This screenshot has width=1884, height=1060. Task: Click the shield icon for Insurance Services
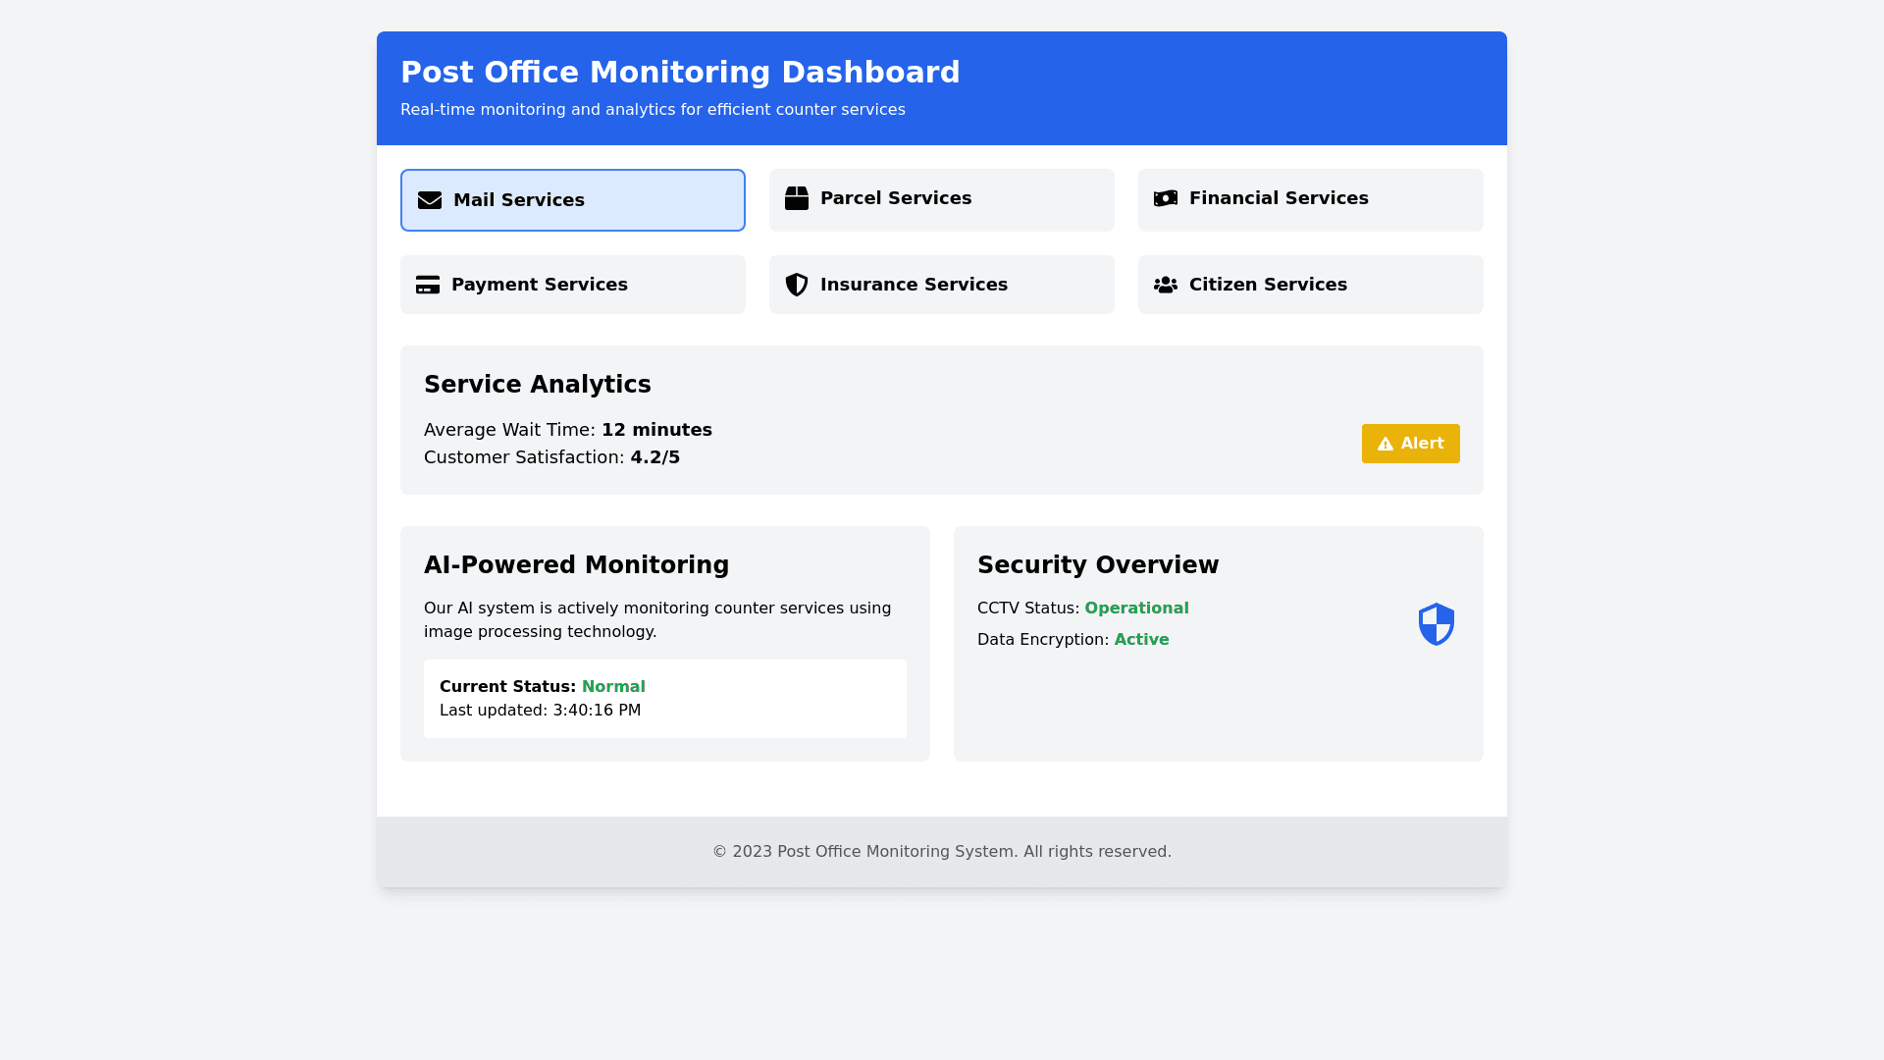click(x=797, y=285)
